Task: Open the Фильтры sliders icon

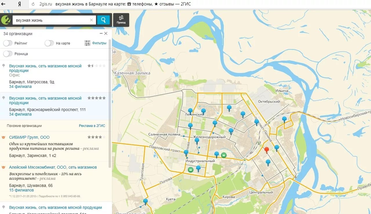Action: [87, 43]
